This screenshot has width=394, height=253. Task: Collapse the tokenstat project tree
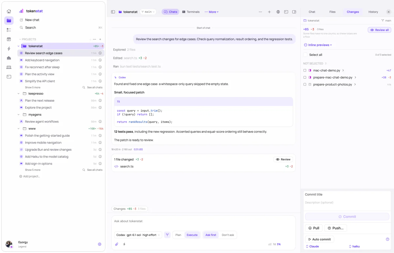(18, 46)
